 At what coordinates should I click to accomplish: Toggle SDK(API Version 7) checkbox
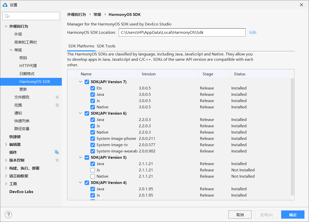(87, 82)
